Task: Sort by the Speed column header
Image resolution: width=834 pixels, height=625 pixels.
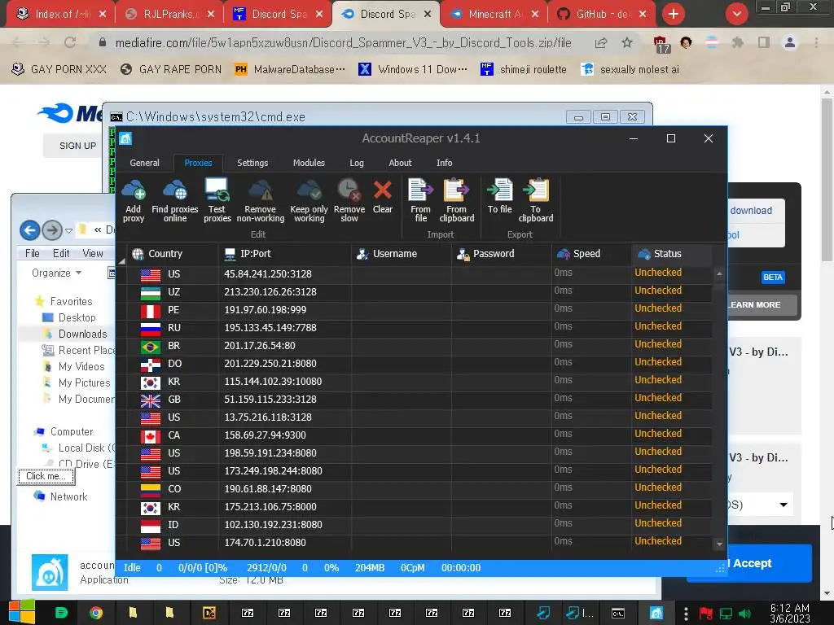Action: click(591, 254)
